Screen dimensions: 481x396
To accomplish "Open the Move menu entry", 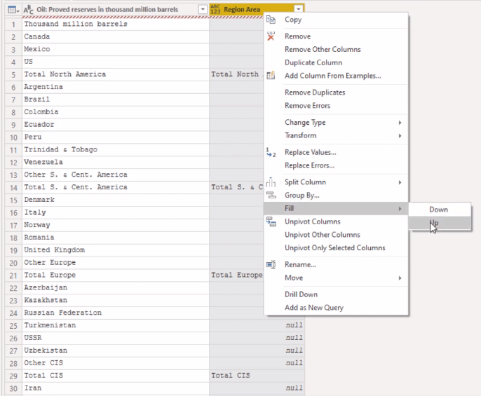I will (336, 278).
